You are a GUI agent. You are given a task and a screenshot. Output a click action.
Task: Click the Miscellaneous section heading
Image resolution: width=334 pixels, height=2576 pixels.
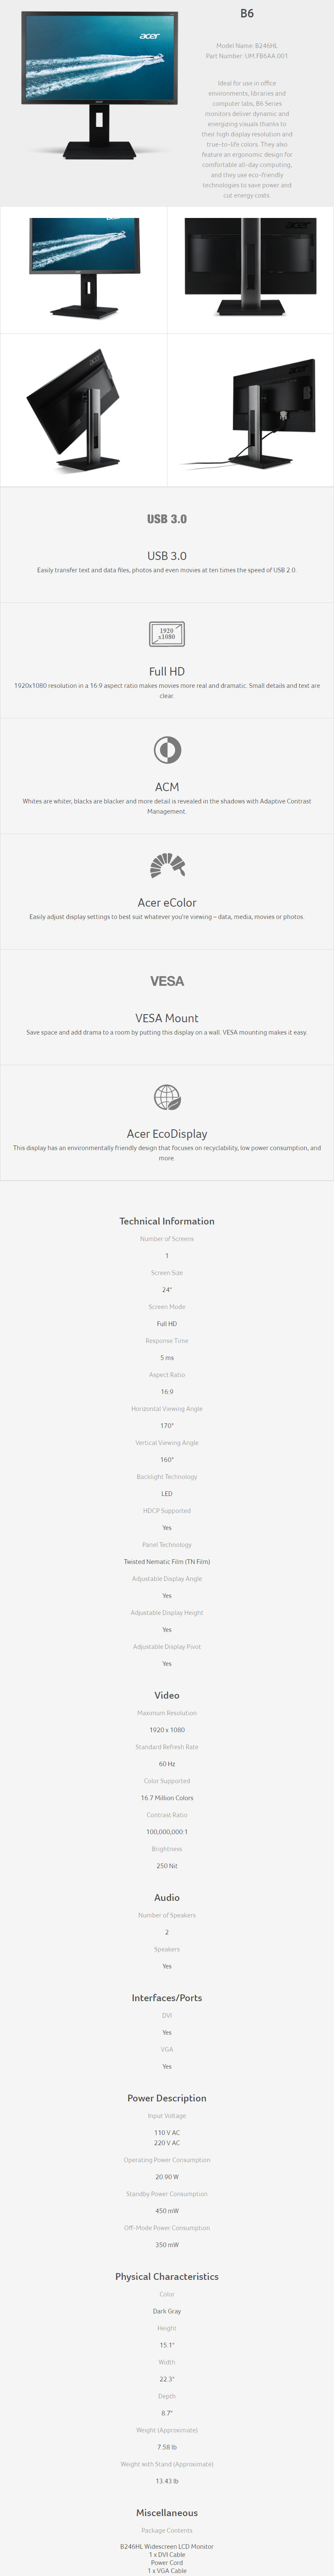coord(167,2513)
